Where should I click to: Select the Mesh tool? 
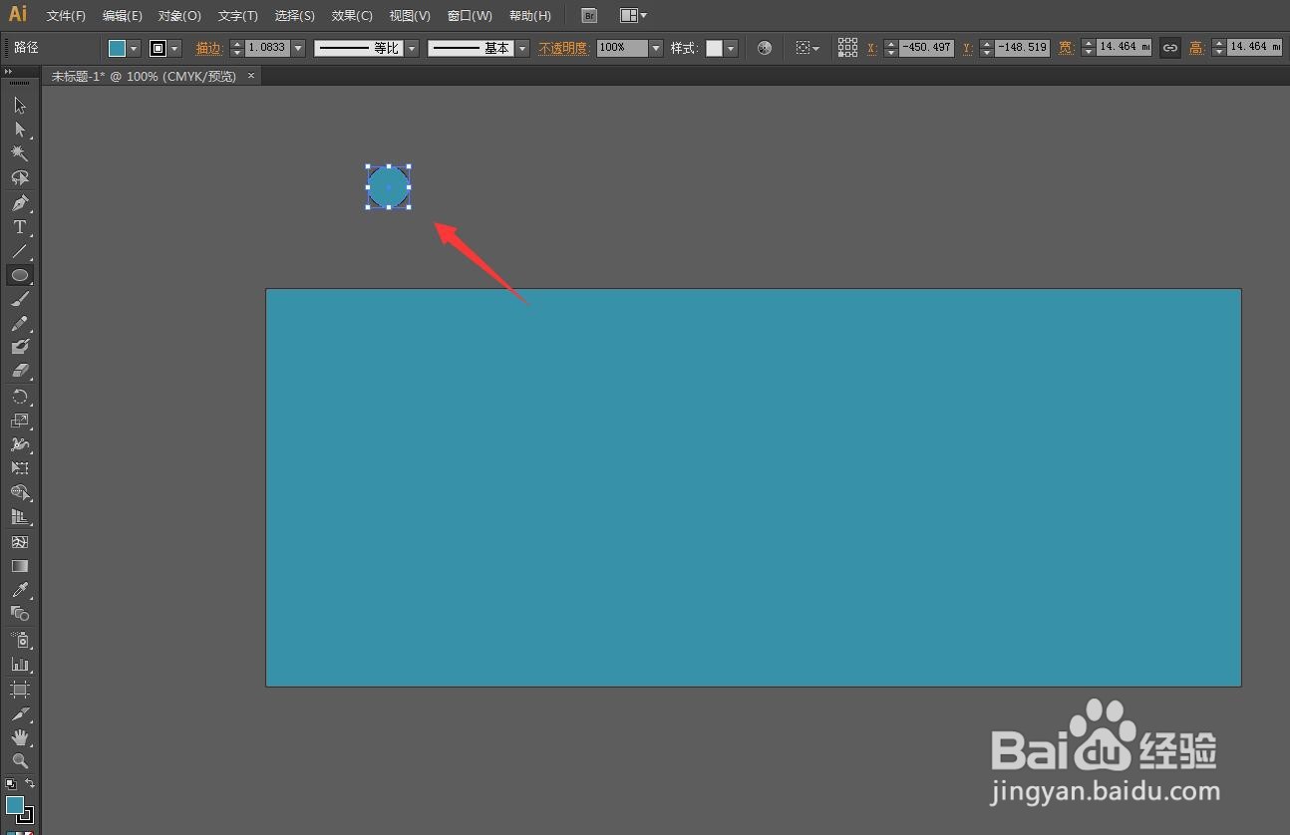click(x=20, y=542)
